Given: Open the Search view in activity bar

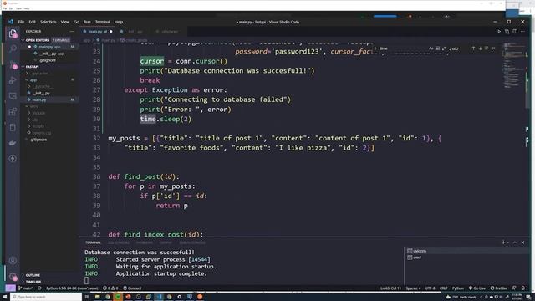Looking at the screenshot, I should click(x=13, y=48).
